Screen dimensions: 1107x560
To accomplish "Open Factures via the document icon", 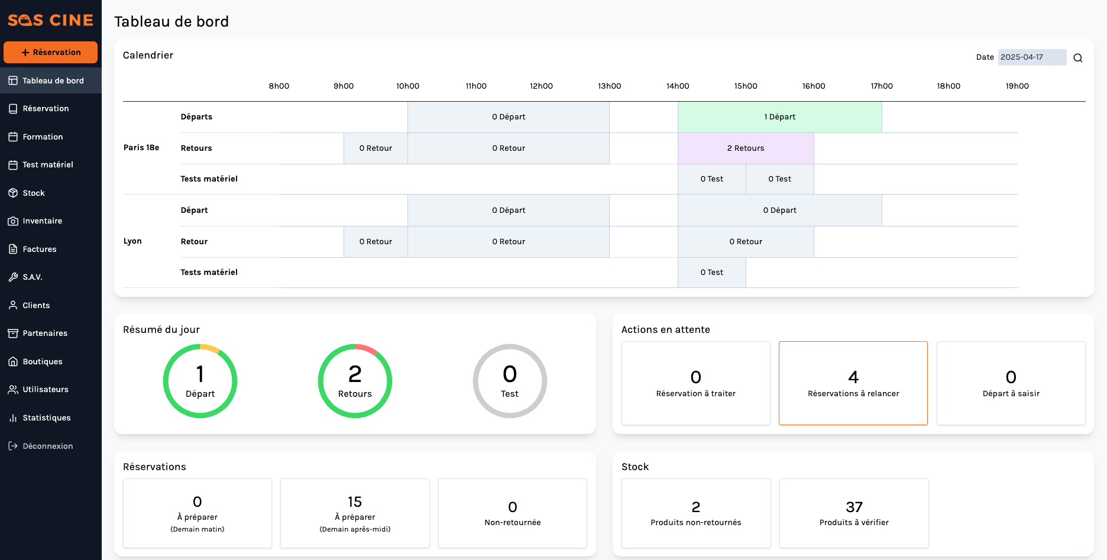I will point(13,249).
